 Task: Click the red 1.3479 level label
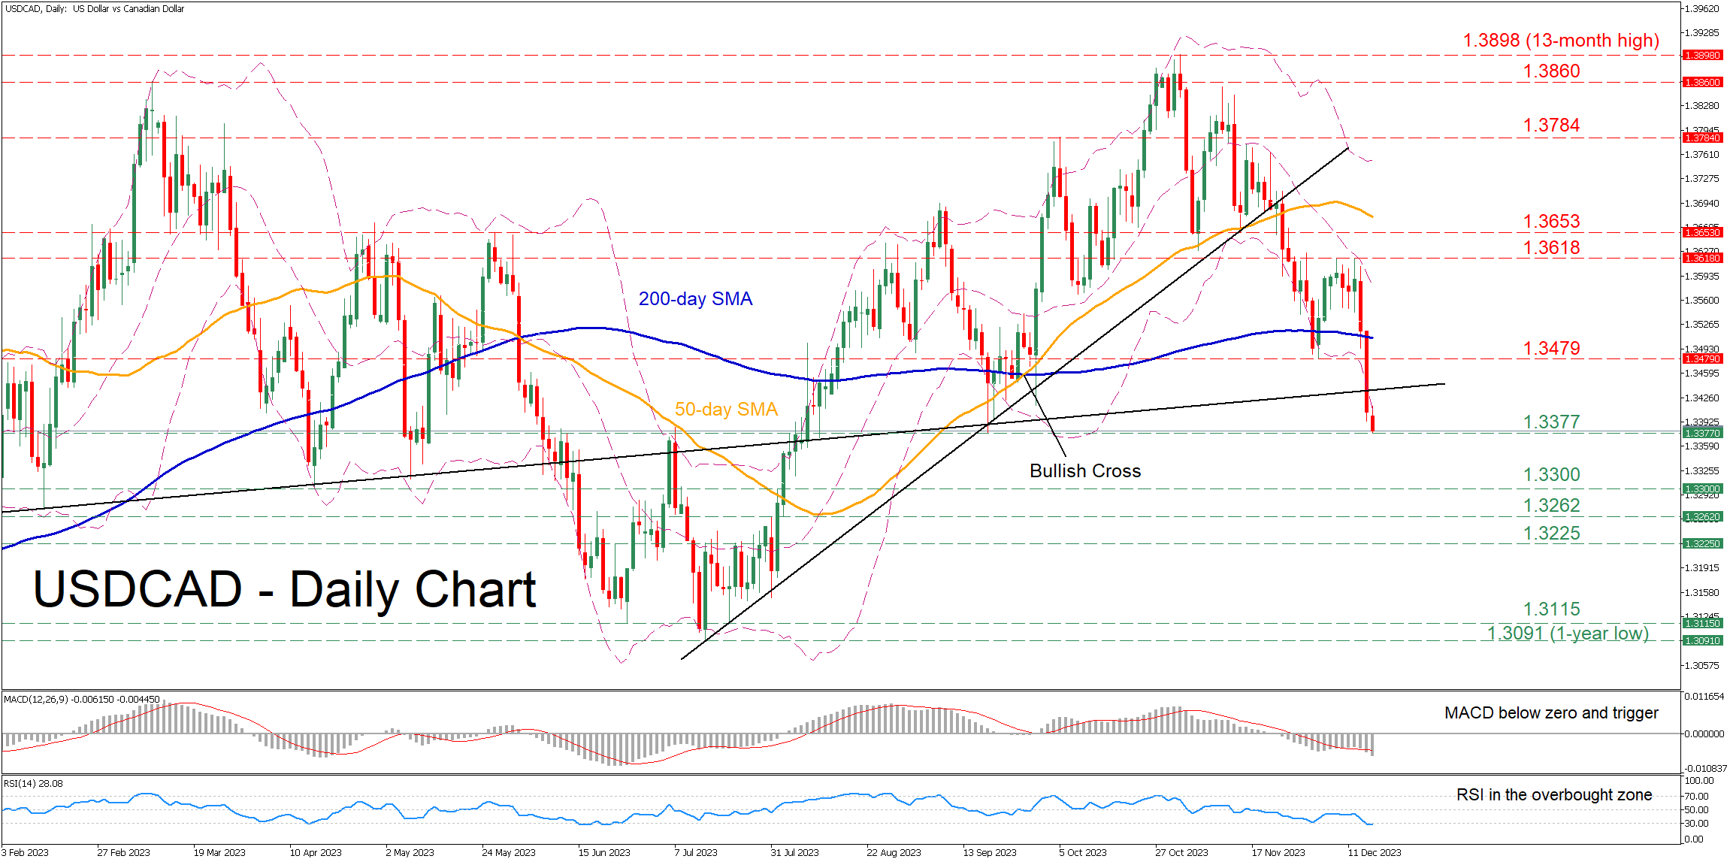point(1551,349)
